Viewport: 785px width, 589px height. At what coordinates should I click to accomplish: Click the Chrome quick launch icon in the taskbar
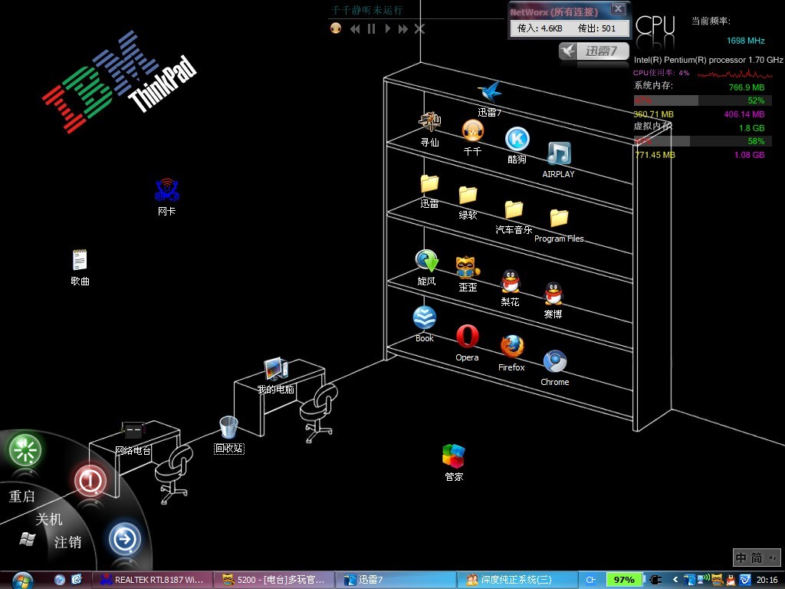pos(60,580)
